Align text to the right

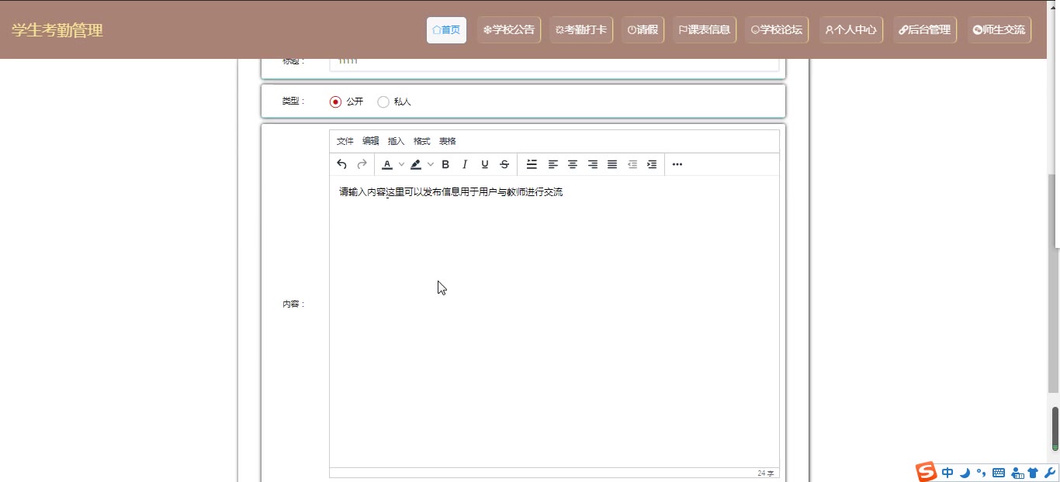point(593,164)
